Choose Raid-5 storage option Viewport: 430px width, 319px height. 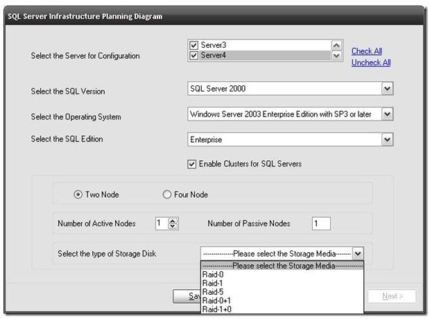(282, 292)
